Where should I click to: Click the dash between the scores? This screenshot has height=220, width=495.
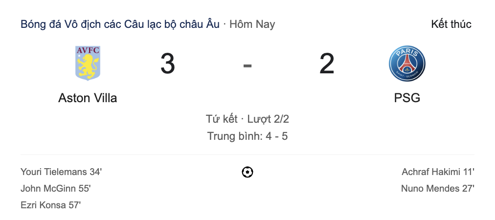click(247, 65)
